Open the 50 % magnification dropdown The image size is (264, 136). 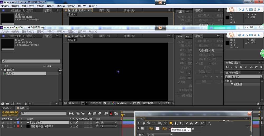[74, 103]
